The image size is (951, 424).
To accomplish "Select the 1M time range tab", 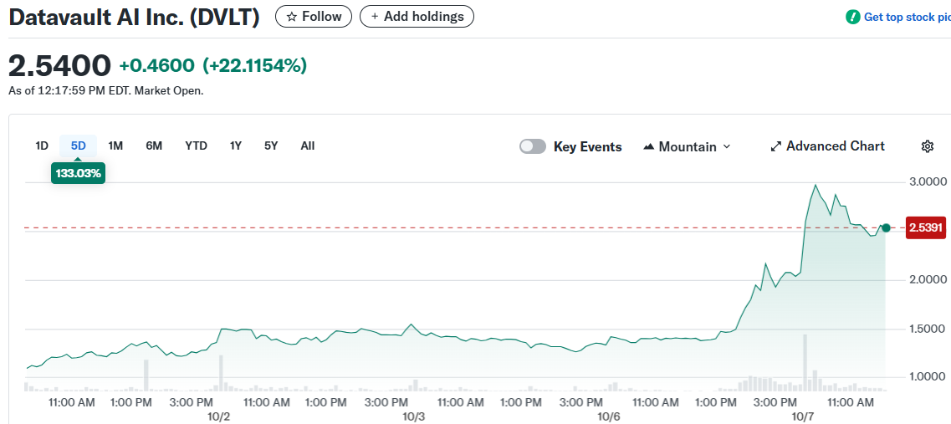I will click(115, 146).
